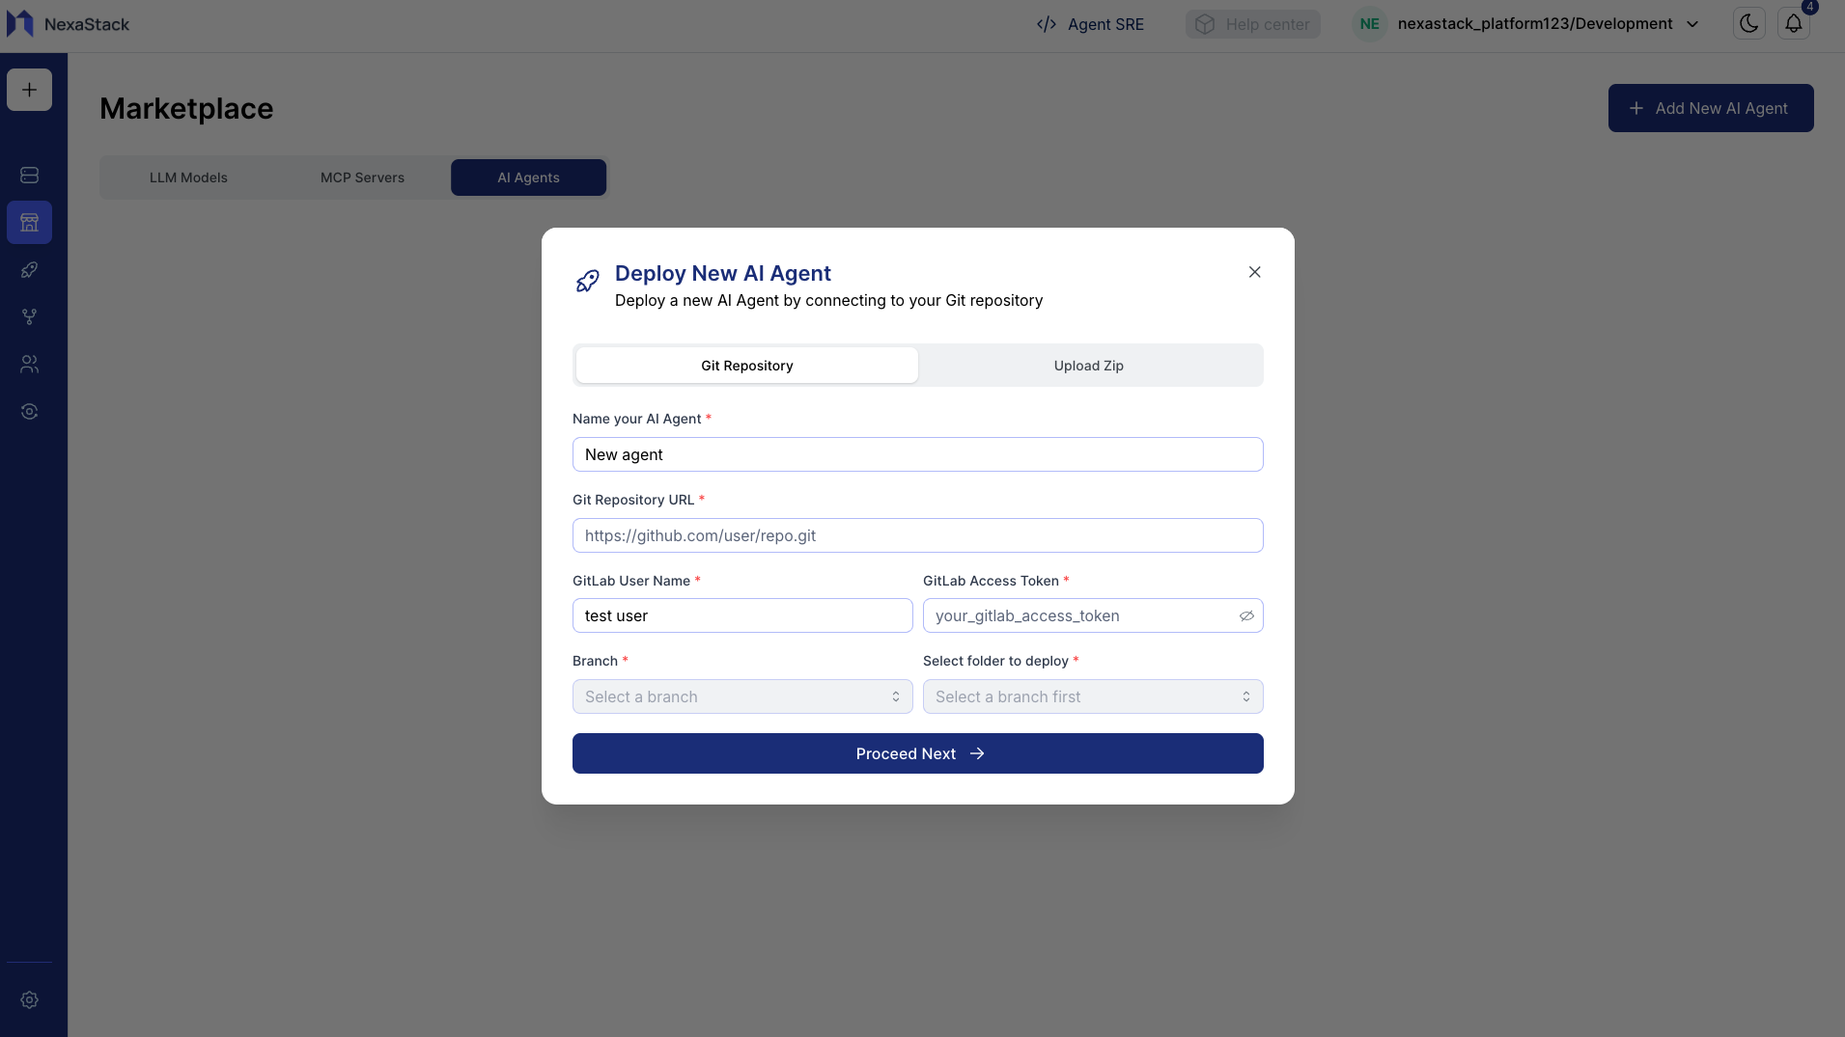Click the Proceed Next button

(x=917, y=753)
